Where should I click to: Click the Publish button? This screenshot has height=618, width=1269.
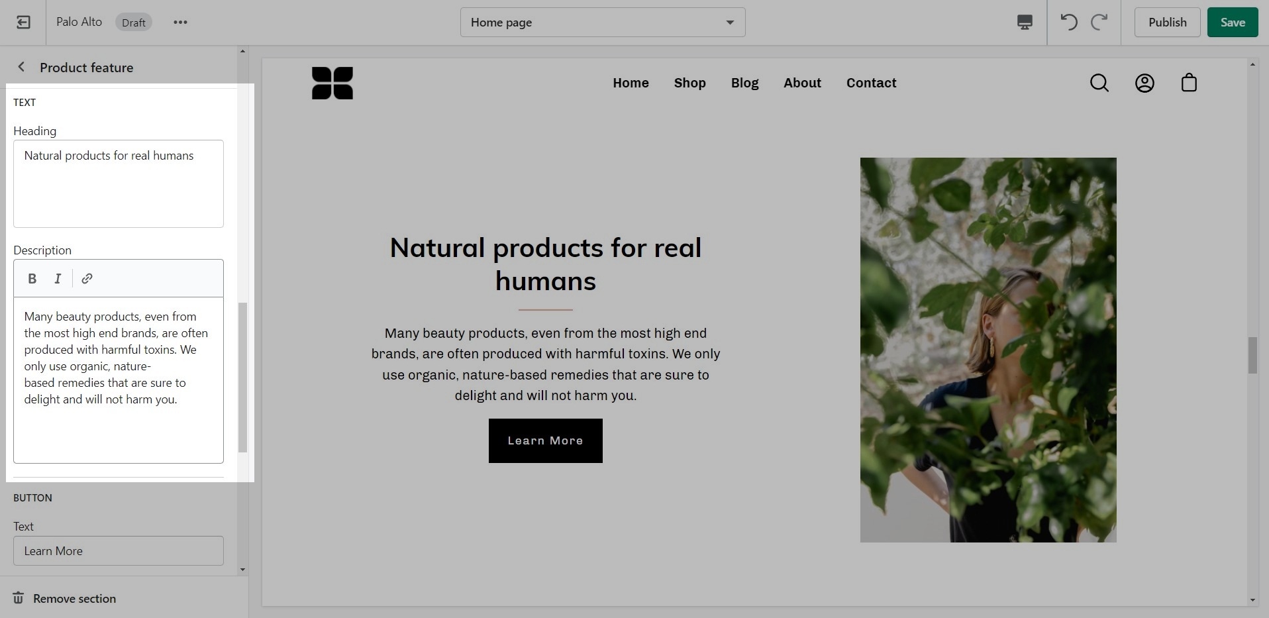click(1167, 23)
